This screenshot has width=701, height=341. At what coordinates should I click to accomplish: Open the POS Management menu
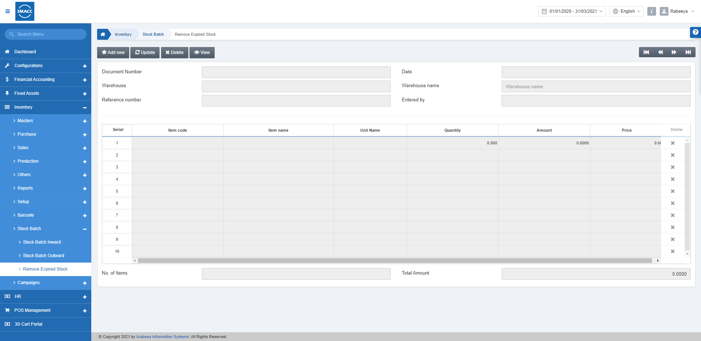tap(32, 310)
